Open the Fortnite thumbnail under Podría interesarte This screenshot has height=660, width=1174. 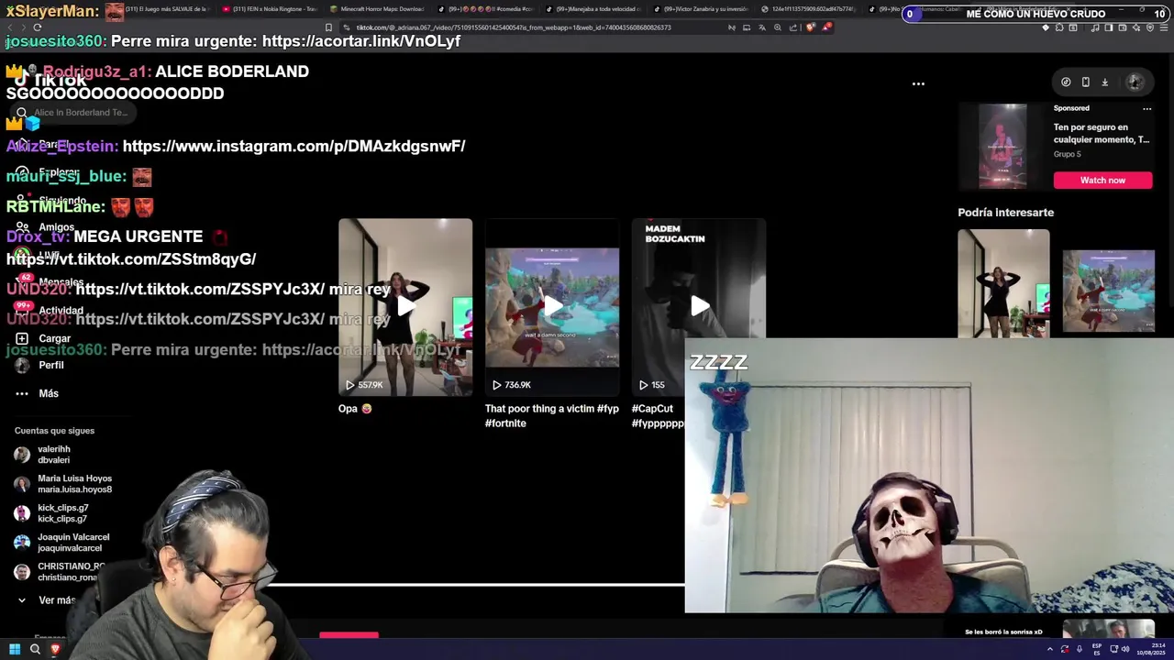pos(1108,291)
